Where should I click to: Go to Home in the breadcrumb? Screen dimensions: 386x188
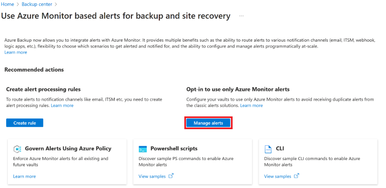pyautogui.click(x=7, y=4)
